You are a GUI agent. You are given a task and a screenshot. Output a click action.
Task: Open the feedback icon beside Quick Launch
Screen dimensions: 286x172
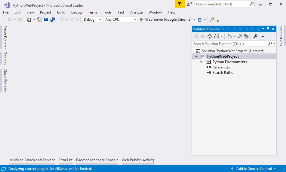(189, 4)
